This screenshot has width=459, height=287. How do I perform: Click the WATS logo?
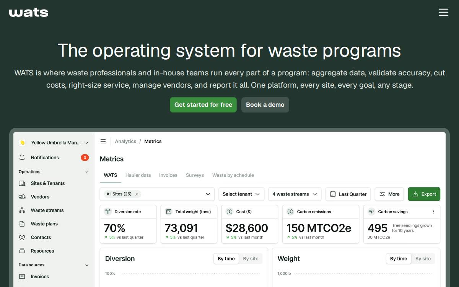[x=29, y=12]
